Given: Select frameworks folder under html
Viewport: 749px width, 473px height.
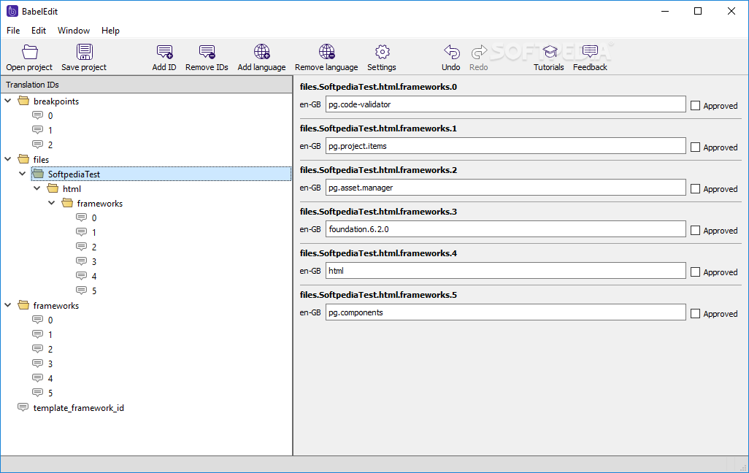Looking at the screenshot, I should pyautogui.click(x=100, y=204).
